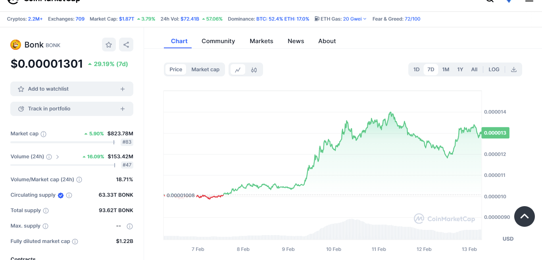
Task: Select the Price toggle option
Action: (176, 70)
